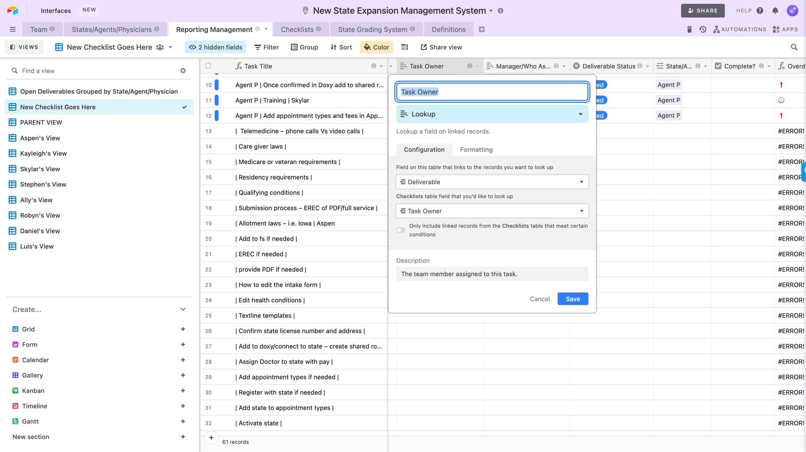Add a new Timeline view plus
The height and width of the screenshot is (452, 806).
[183, 406]
